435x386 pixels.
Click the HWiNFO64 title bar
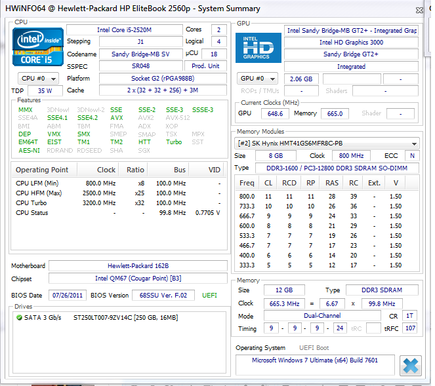164,9
